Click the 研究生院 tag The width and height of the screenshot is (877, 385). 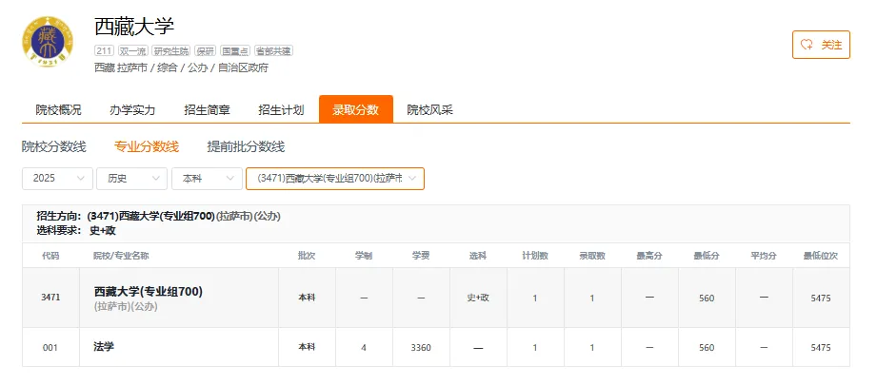tap(171, 50)
